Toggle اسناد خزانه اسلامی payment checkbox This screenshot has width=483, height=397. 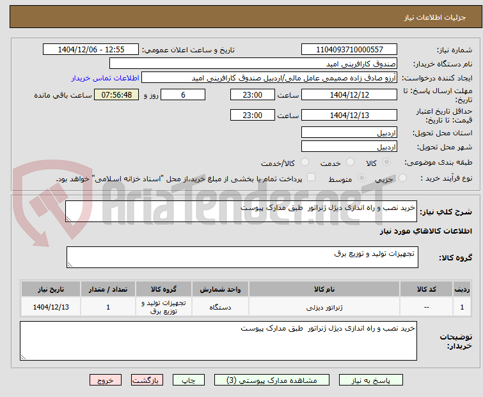[x=312, y=177]
